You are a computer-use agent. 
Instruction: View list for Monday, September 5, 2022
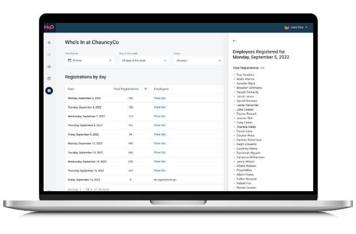[x=160, y=98]
